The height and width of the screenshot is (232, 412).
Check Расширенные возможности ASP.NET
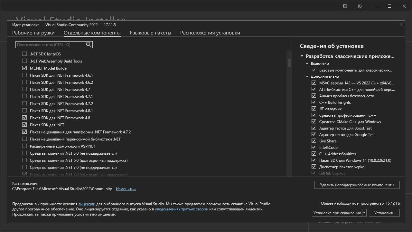tap(24, 146)
